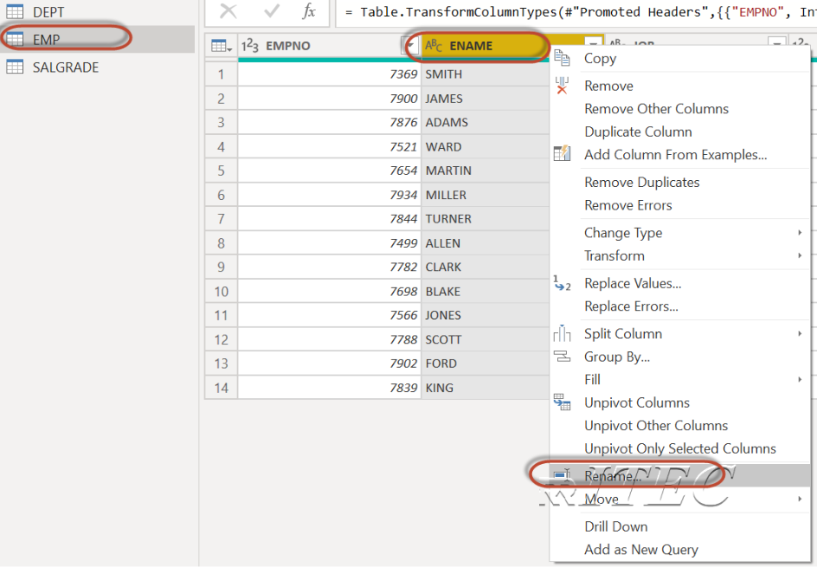Click the 123 data type icon on EMPNO
The width and height of the screenshot is (817, 567).
(x=251, y=44)
